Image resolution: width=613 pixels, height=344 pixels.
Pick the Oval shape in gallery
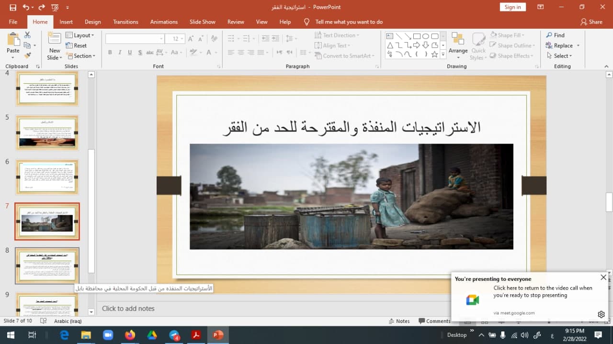point(426,36)
